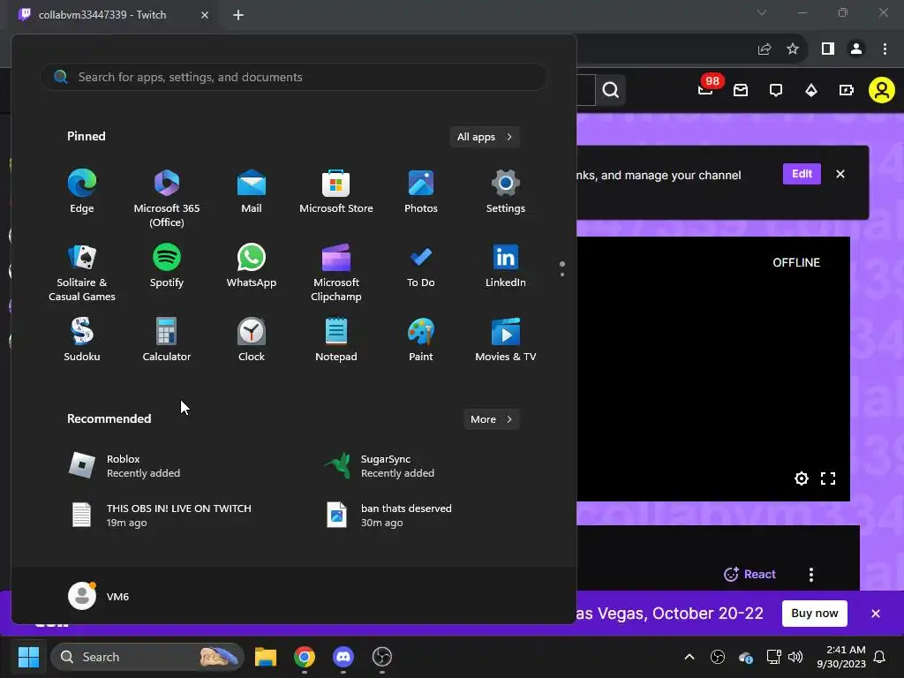904x678 pixels.
Task: Open Twitch Creator Dashboard icon
Action: (x=847, y=90)
